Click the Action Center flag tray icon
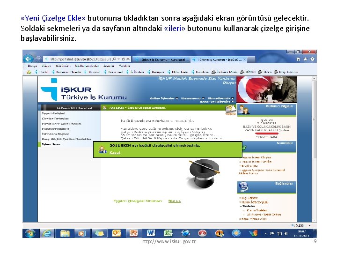This screenshot has height=253, width=337. pyautogui.click(x=272, y=233)
